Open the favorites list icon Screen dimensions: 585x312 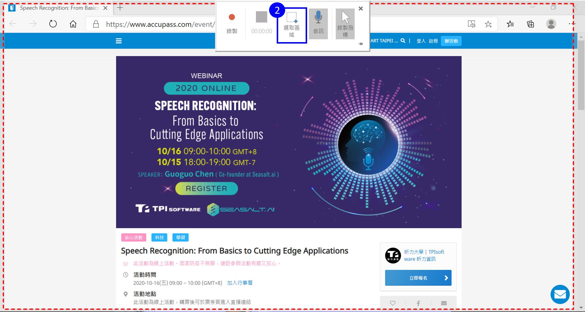pos(510,24)
